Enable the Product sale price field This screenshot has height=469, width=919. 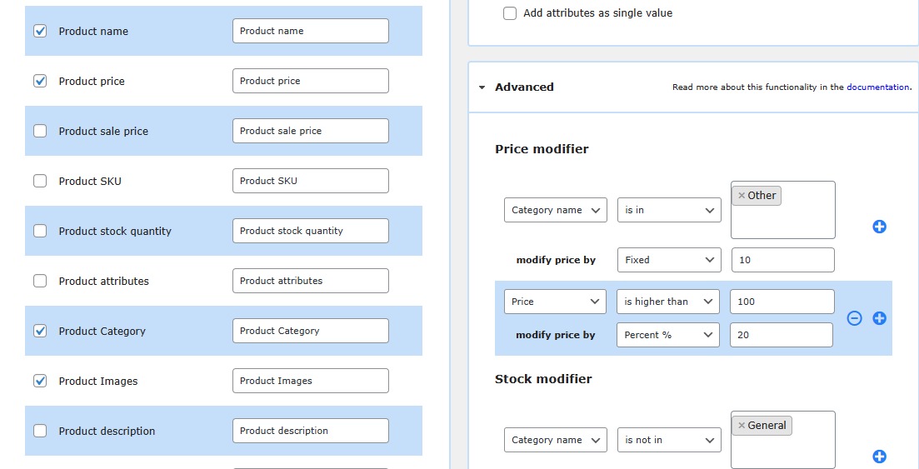coord(40,131)
